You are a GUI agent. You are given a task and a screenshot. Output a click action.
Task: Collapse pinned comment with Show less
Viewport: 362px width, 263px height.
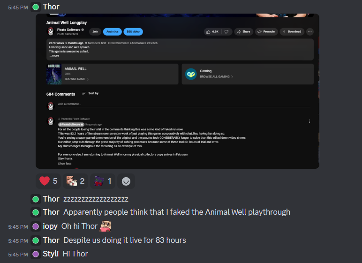click(65, 164)
